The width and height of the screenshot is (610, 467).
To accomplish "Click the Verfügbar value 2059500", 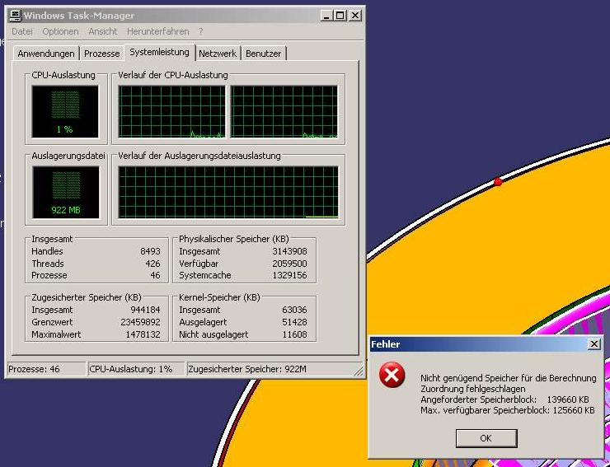I will pyautogui.click(x=289, y=264).
